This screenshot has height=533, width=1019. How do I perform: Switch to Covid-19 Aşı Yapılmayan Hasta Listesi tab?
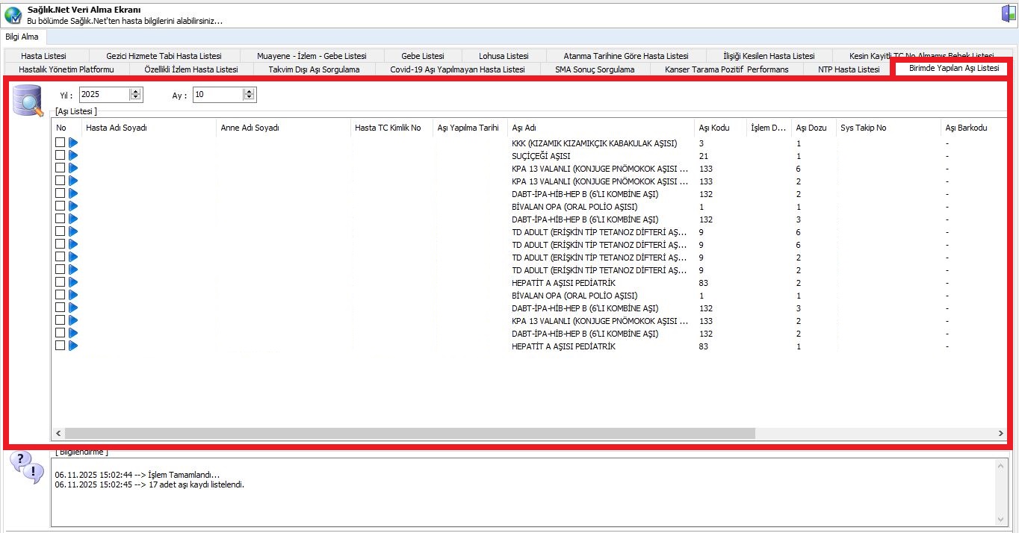[x=457, y=69]
